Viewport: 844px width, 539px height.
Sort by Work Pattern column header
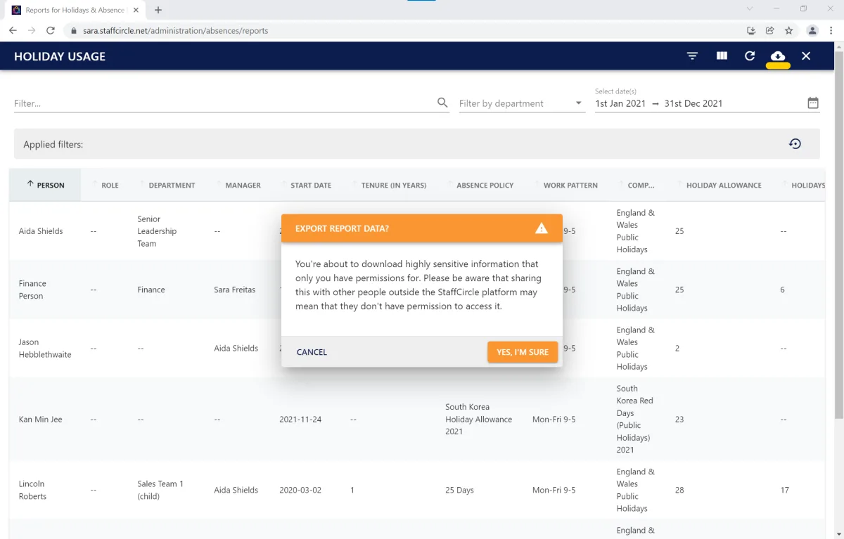(x=570, y=186)
